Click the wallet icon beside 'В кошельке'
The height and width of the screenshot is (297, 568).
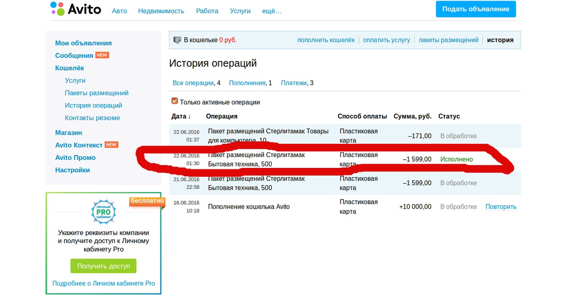[177, 40]
